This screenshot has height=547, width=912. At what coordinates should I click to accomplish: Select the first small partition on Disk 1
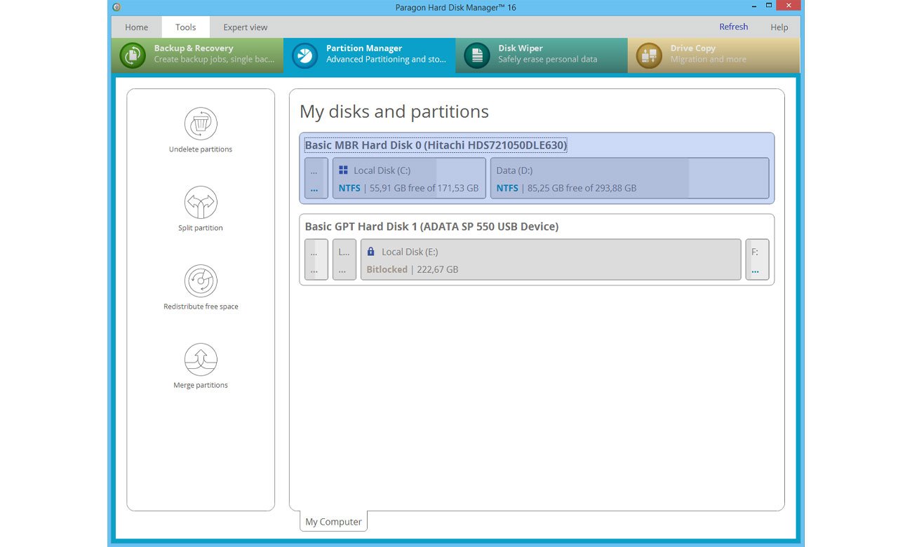(316, 259)
